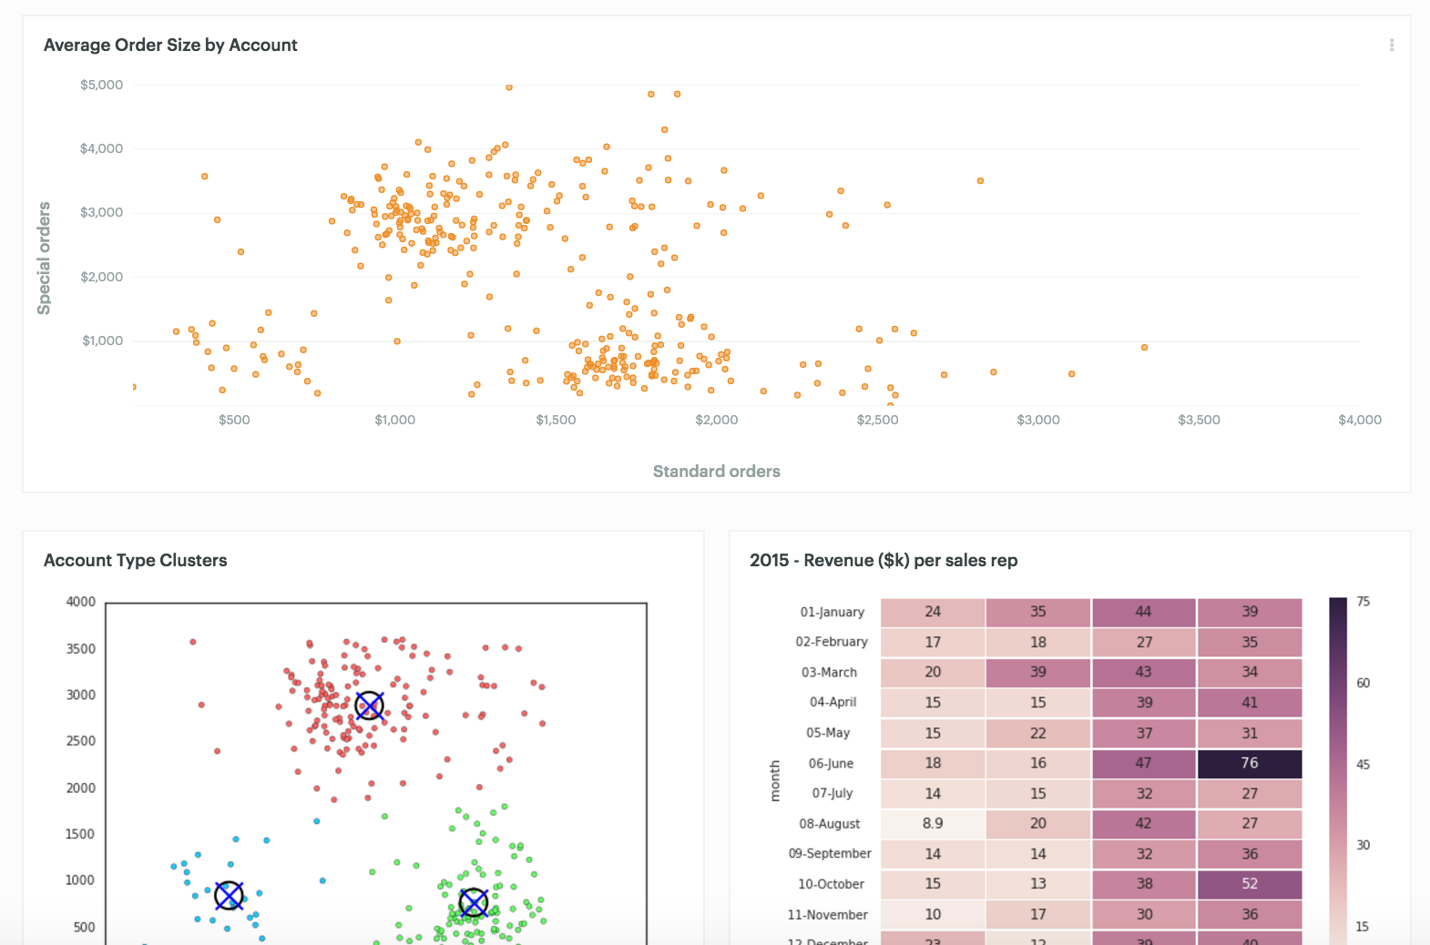
Task: Click the '75' tick on the color scale
Action: 1364,602
